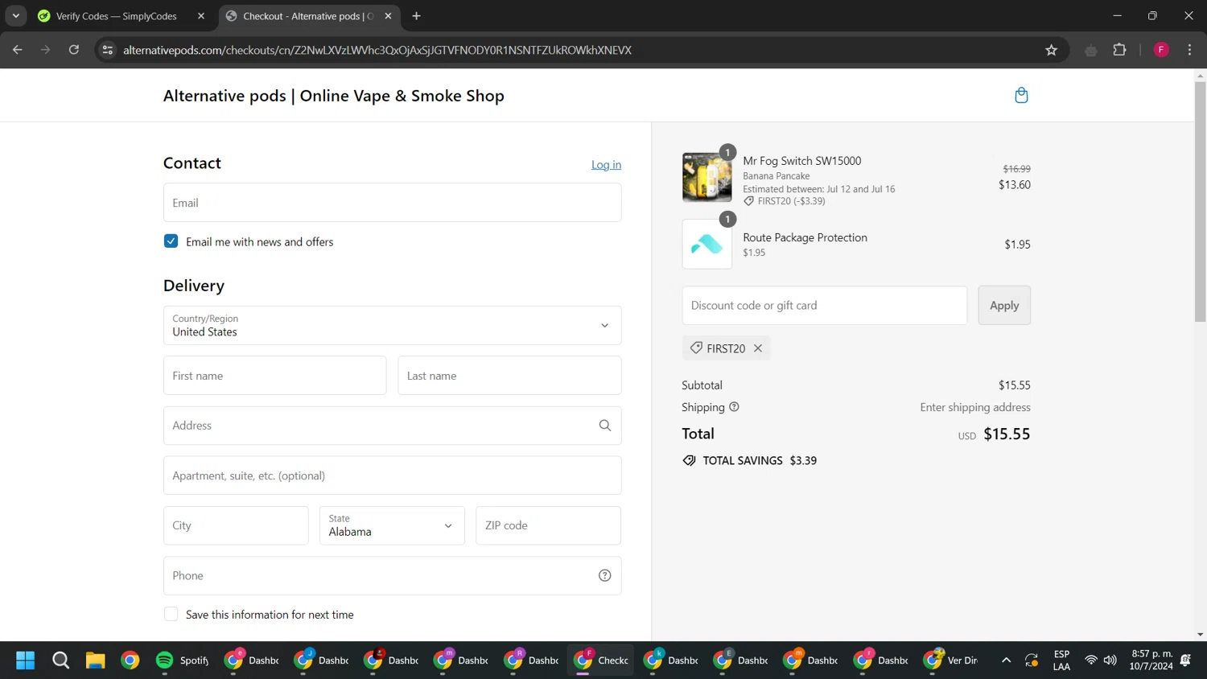Image resolution: width=1207 pixels, height=679 pixels.
Task: Toggle Email me with news and offers
Action: [171, 241]
